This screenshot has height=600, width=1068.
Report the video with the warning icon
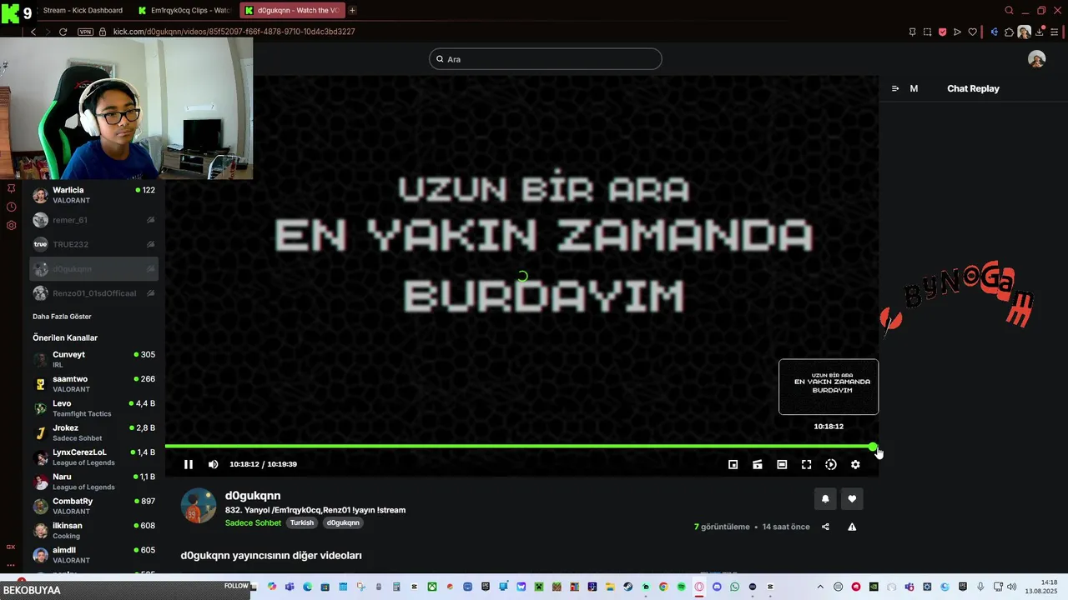click(852, 527)
